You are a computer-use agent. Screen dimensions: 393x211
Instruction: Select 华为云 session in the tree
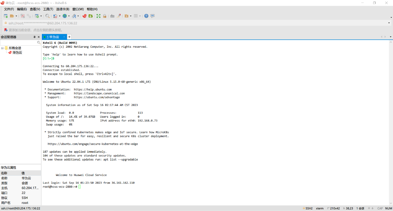point(17,52)
